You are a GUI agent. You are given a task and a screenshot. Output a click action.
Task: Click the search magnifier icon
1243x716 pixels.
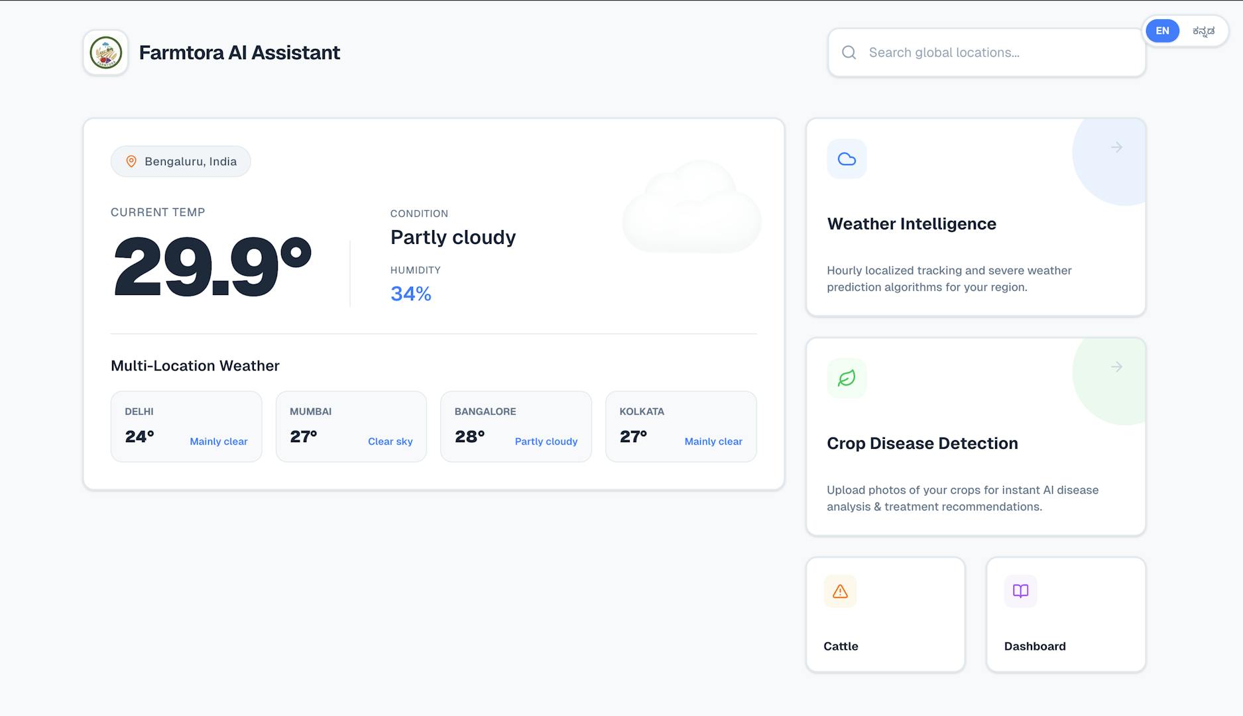[x=849, y=52]
